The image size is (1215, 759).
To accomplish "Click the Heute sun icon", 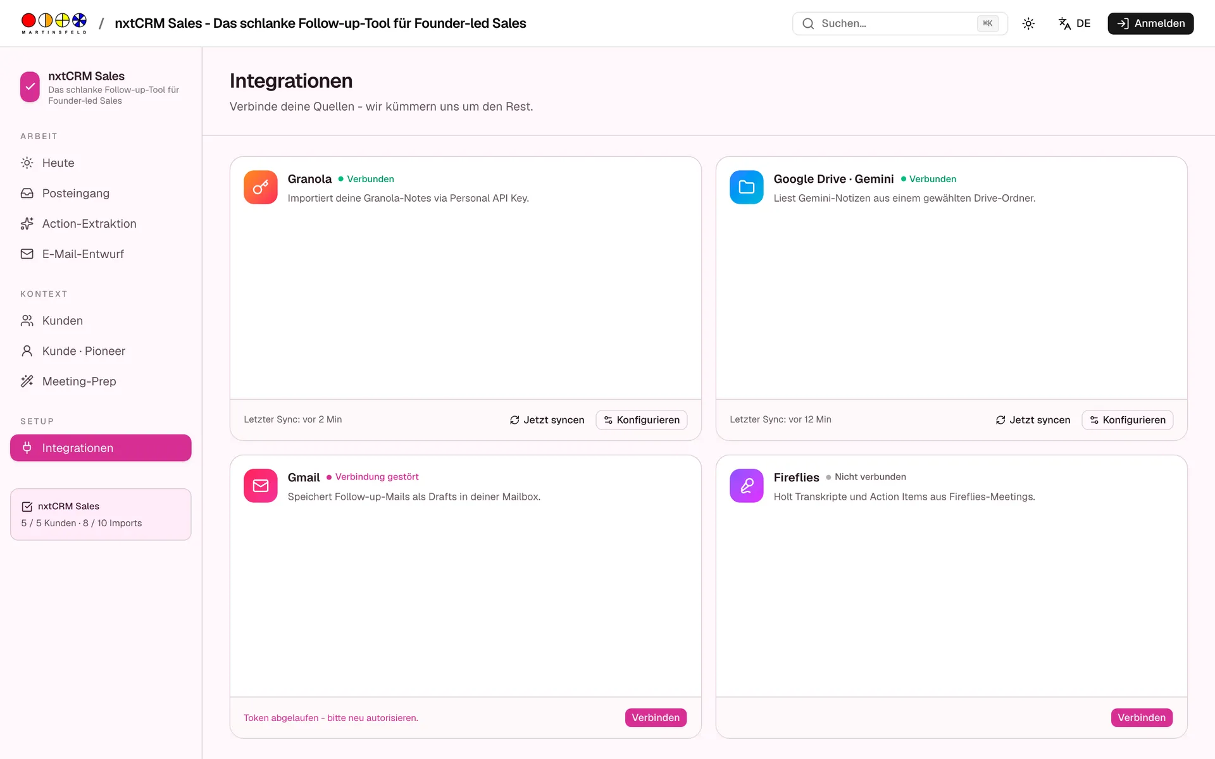I will 27,163.
